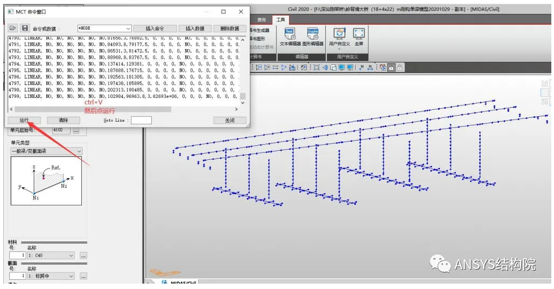Click the section number field showing 1
This screenshot has width=554, height=289.
[17, 276]
